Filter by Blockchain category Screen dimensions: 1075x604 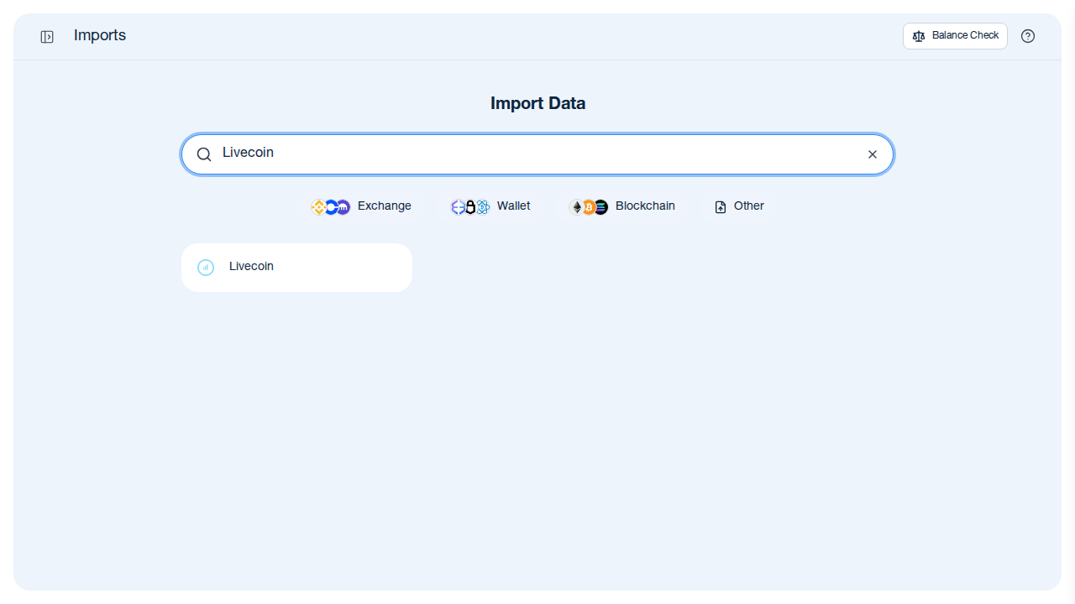622,206
